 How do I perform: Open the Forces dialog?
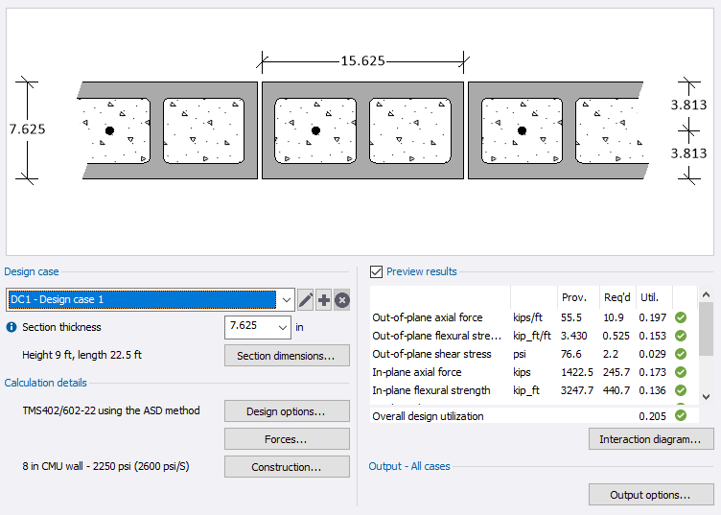(285, 439)
